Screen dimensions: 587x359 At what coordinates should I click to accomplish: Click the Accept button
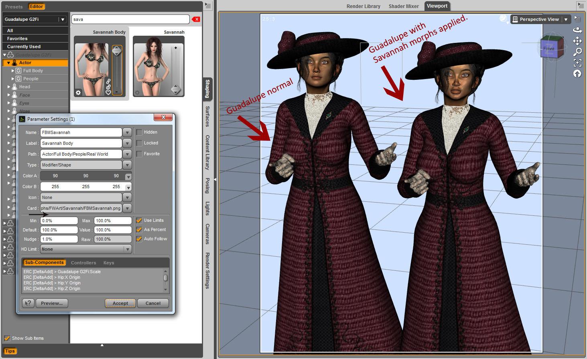pyautogui.click(x=120, y=303)
